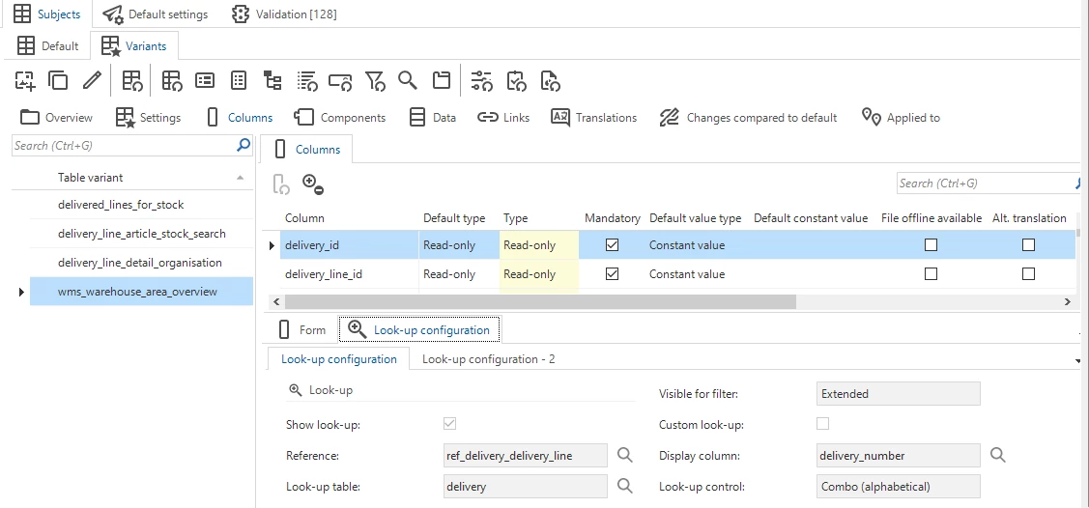Click magnifier next to Display column field
1089x508 pixels.
point(998,455)
